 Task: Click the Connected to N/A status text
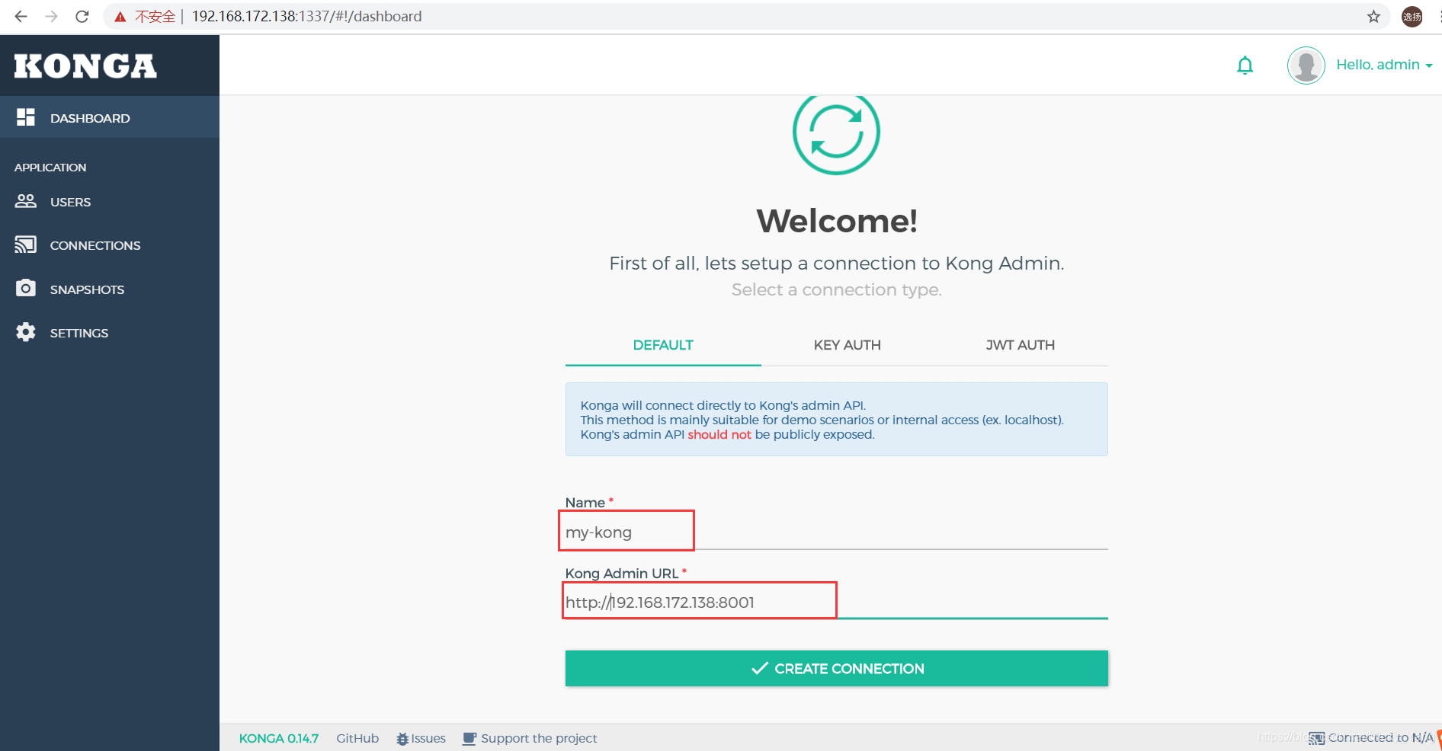coord(1380,738)
